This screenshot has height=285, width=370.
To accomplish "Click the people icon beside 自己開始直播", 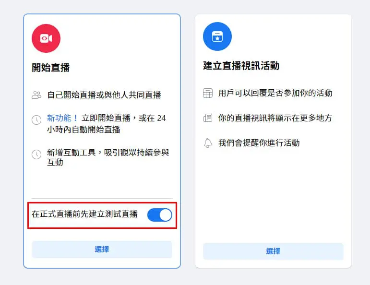I will tap(36, 95).
